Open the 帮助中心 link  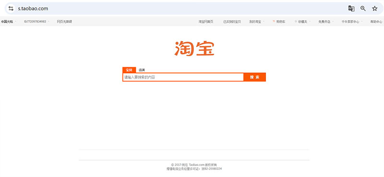tap(376, 22)
